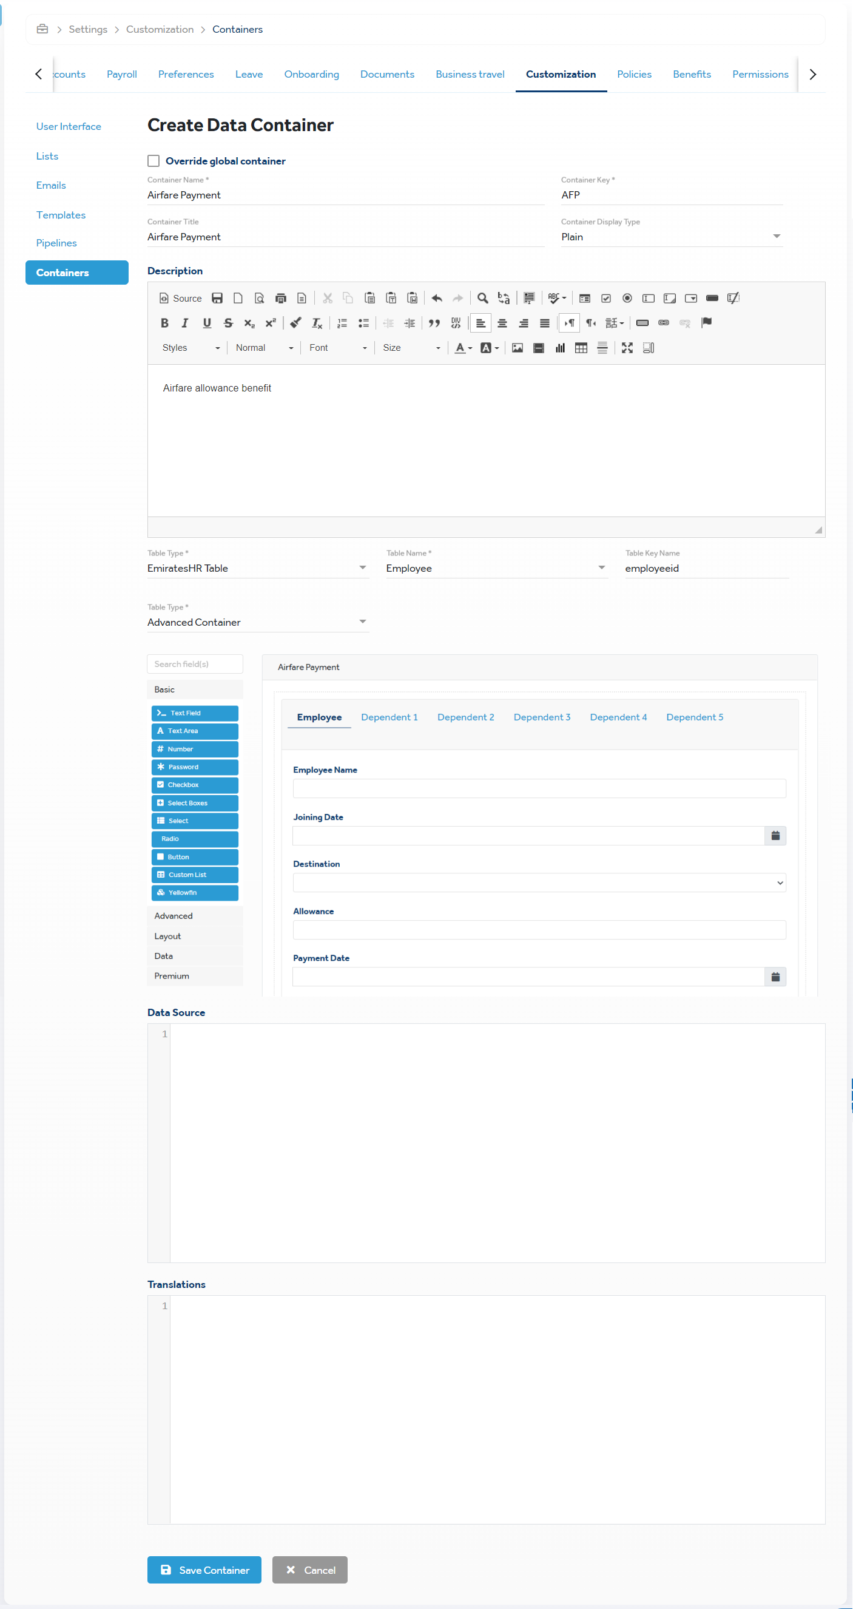
Task: Click the Save Container button
Action: point(204,1570)
